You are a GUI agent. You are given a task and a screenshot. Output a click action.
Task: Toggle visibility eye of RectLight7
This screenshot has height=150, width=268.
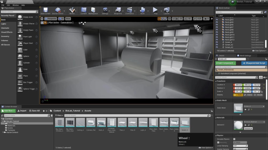pos(217,27)
